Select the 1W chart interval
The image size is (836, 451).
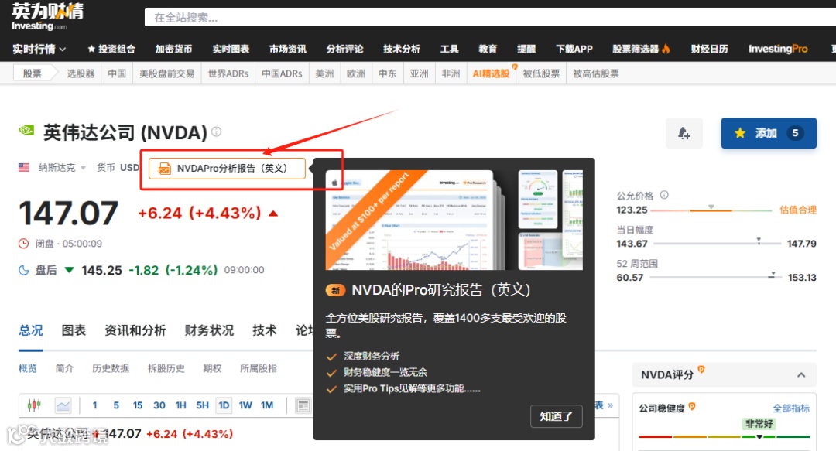245,405
